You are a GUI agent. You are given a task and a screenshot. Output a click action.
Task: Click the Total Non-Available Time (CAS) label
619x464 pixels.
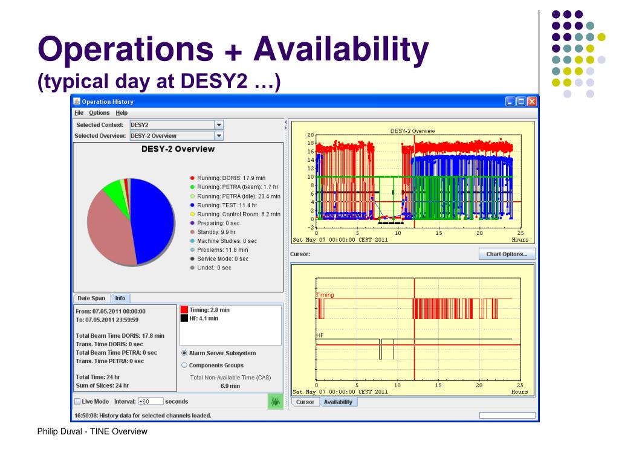click(230, 377)
